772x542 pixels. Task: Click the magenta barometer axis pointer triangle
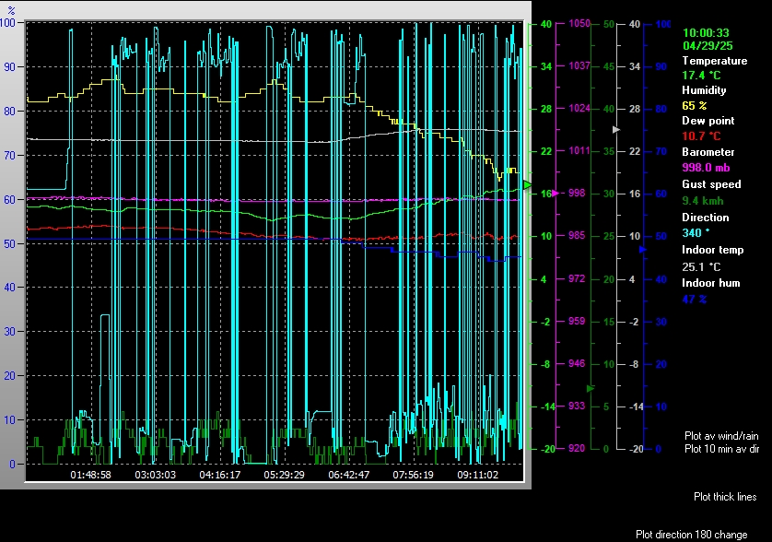[x=556, y=194]
